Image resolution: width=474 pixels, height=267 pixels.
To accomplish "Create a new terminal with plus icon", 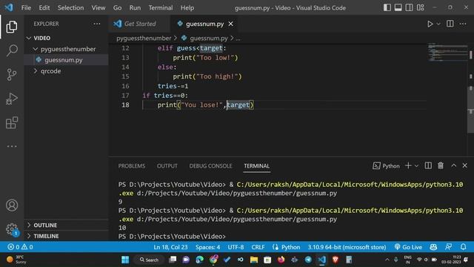I will coord(408,165).
